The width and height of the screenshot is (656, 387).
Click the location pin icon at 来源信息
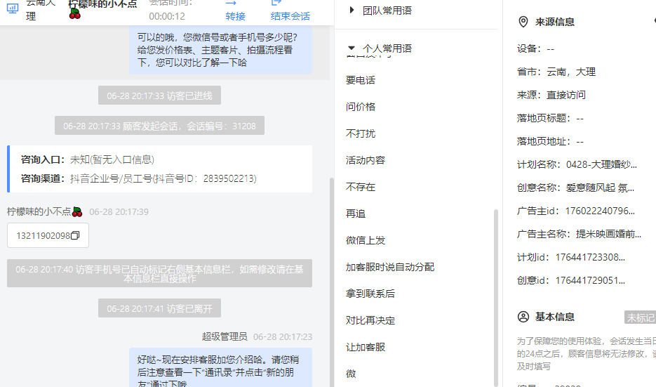[523, 22]
